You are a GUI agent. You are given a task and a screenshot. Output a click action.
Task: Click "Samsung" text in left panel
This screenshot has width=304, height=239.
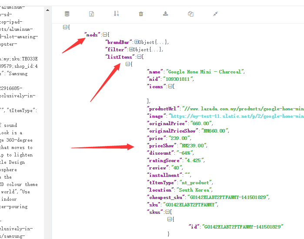coord(18,74)
